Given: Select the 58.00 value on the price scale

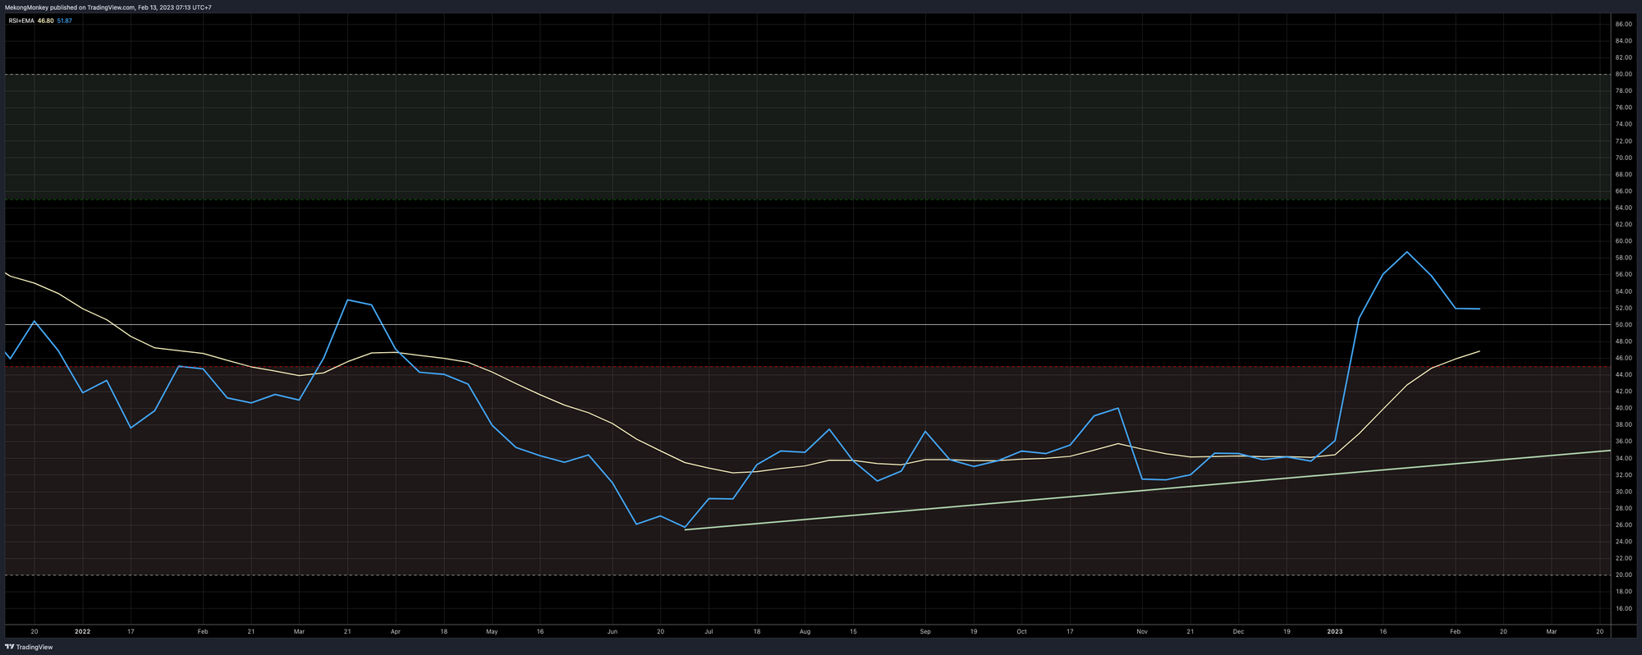Looking at the screenshot, I should [1623, 258].
